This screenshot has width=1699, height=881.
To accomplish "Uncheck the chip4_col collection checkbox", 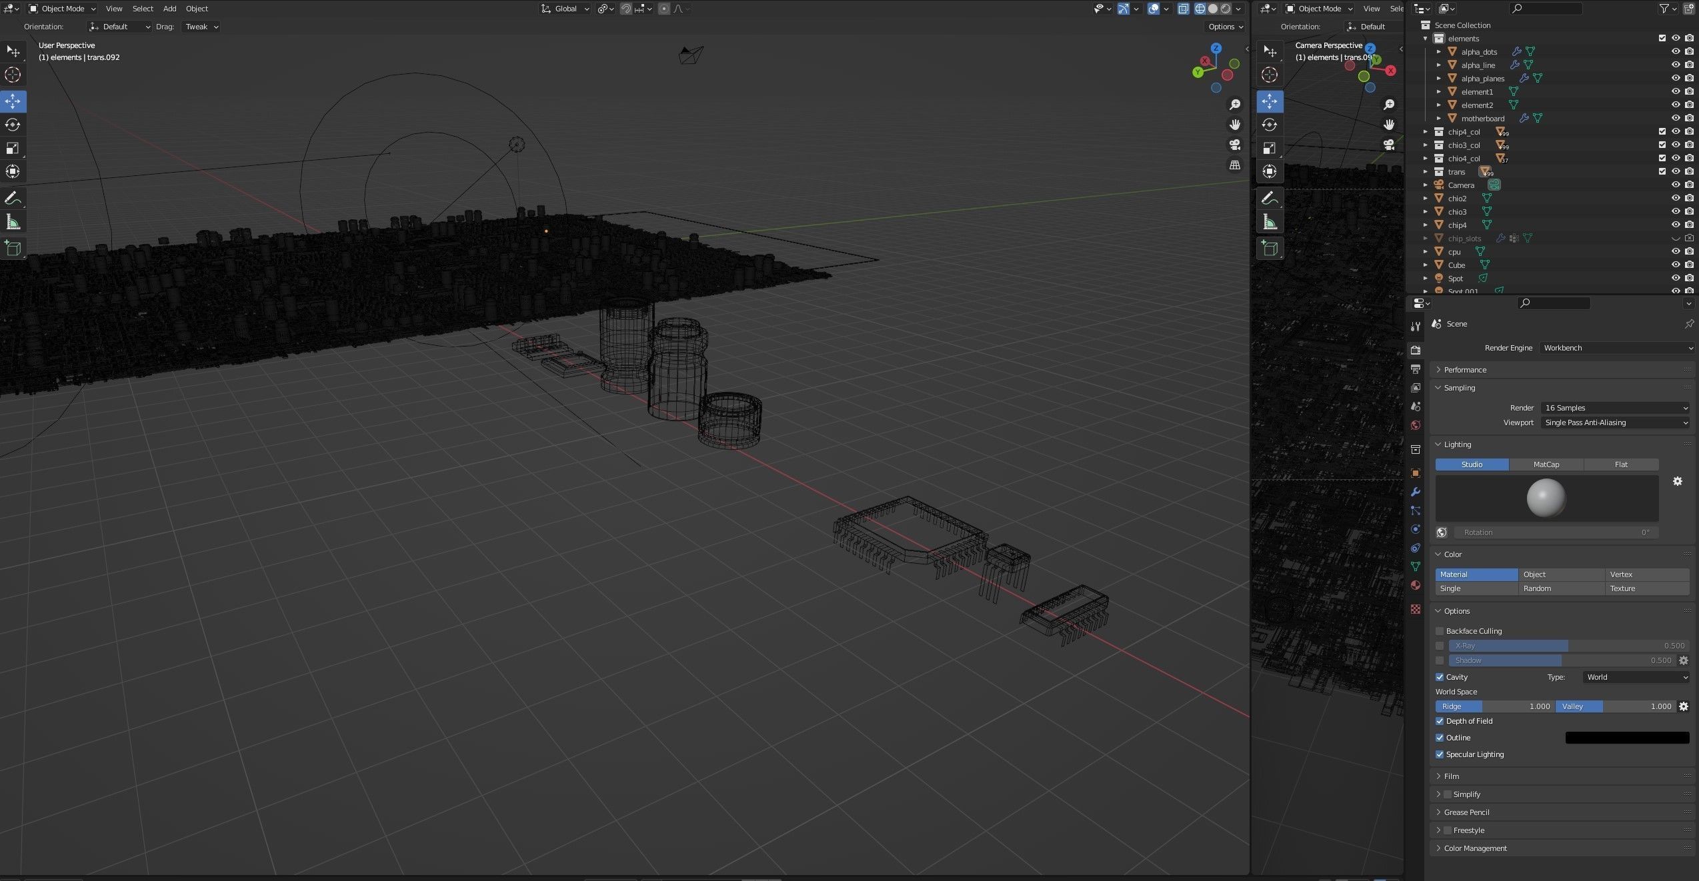I will [x=1662, y=131].
